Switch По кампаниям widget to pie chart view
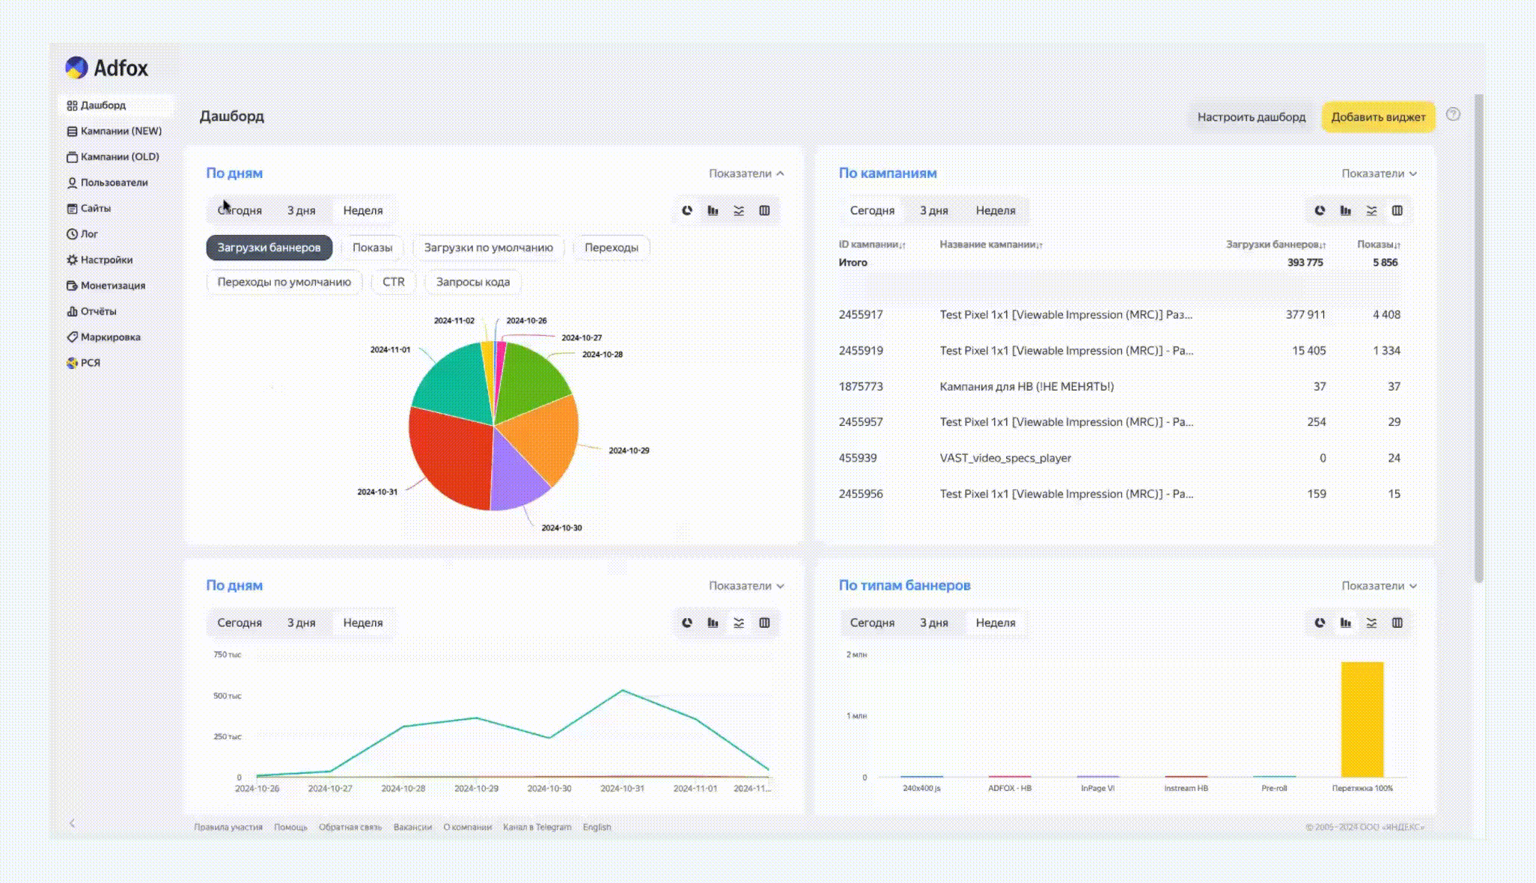 1320,211
